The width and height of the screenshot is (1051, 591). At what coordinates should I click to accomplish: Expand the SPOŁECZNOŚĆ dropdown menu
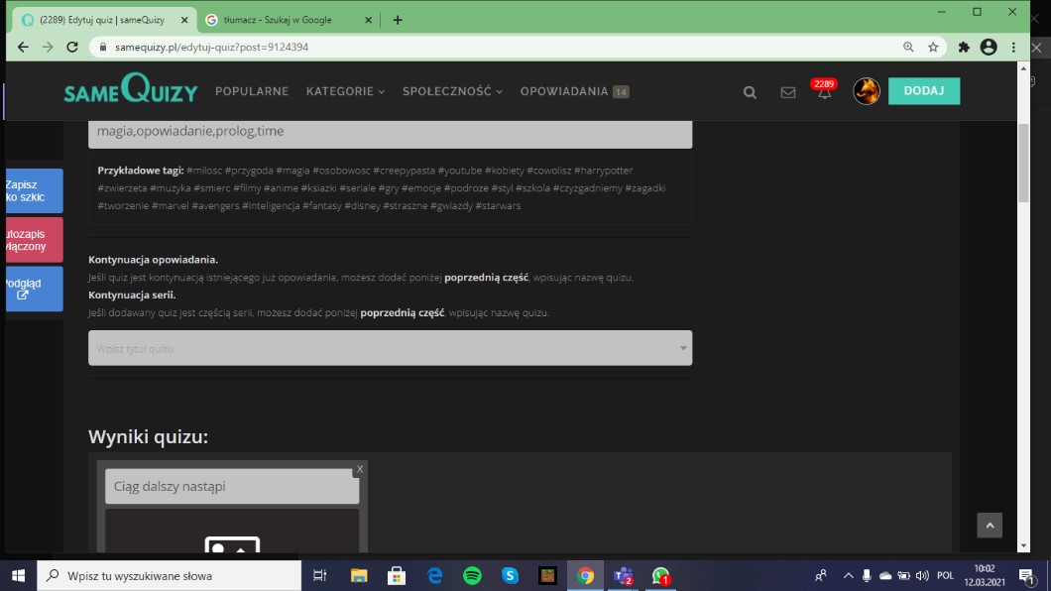452,91
